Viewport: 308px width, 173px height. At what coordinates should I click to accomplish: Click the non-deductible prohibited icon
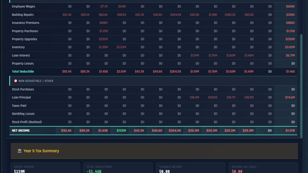tap(16, 81)
